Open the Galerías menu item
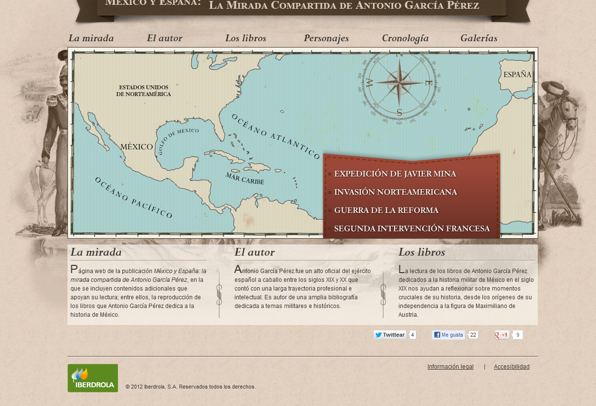The height and width of the screenshot is (406, 596). (x=479, y=38)
